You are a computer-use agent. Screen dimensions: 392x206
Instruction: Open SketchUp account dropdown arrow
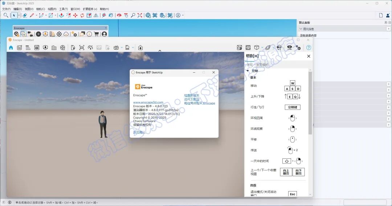(x=183, y=16)
